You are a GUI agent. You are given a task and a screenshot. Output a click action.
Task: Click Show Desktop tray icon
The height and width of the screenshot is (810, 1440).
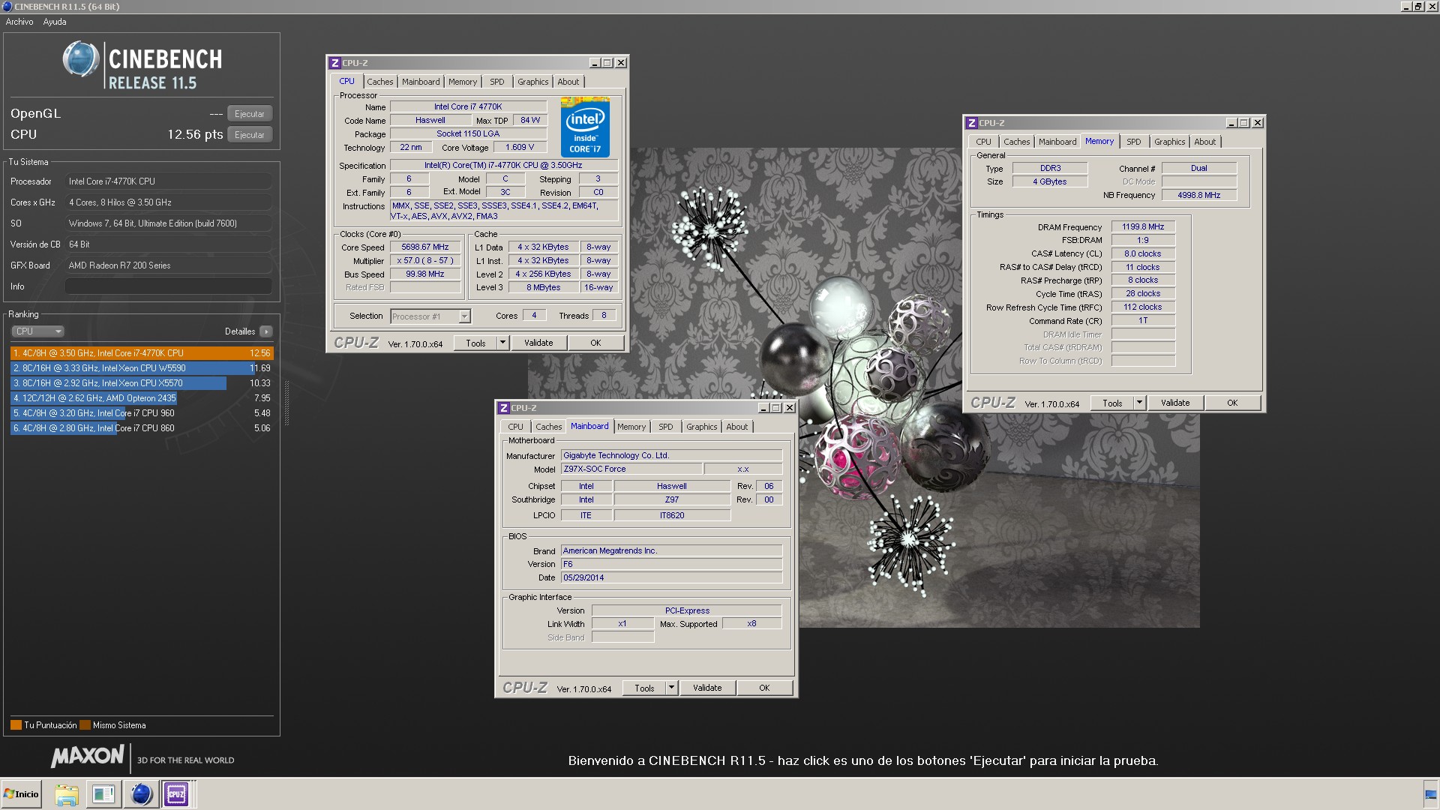(x=1431, y=794)
